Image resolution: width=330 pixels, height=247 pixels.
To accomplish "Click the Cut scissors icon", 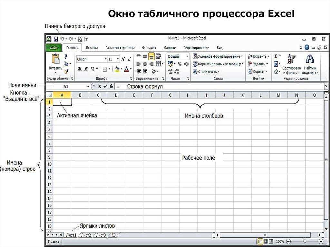I will point(66,56).
